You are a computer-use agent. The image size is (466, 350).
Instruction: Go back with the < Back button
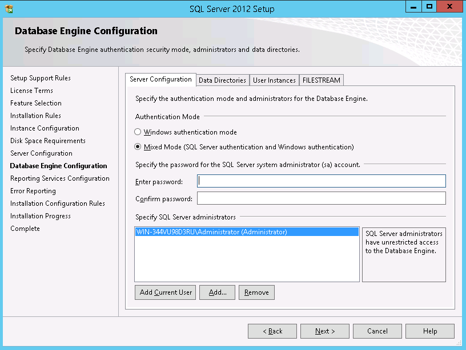[272, 331]
